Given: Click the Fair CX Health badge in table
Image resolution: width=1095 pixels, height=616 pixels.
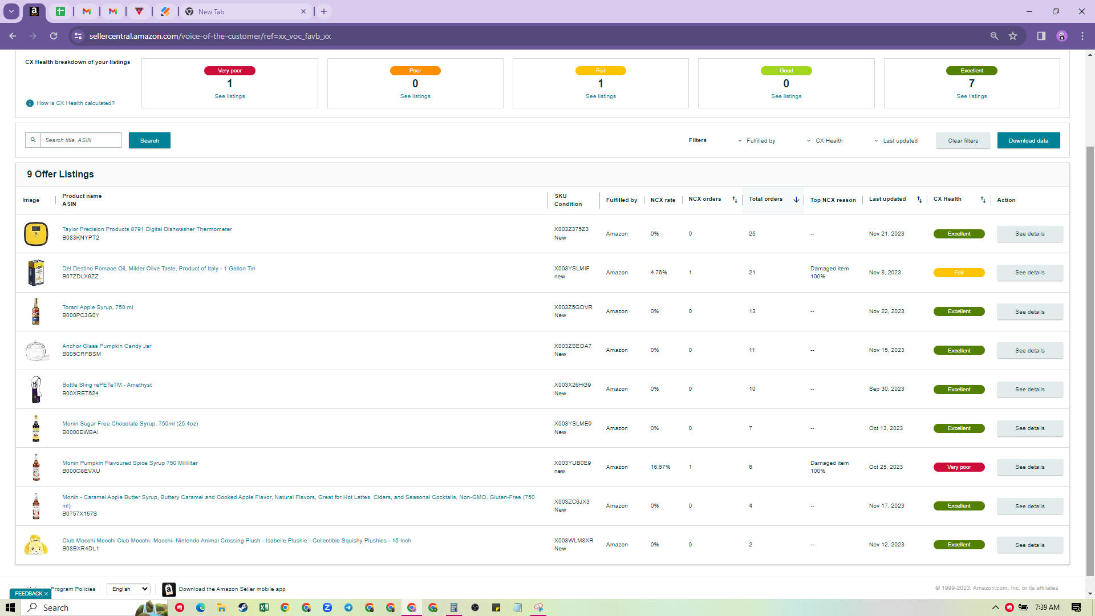Looking at the screenshot, I should pos(959,273).
